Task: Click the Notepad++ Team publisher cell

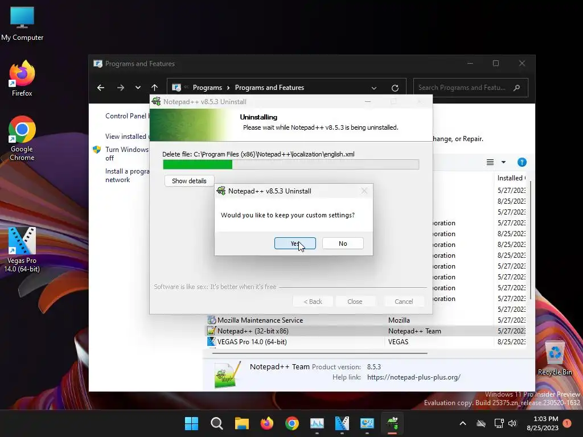Action: coord(414,331)
